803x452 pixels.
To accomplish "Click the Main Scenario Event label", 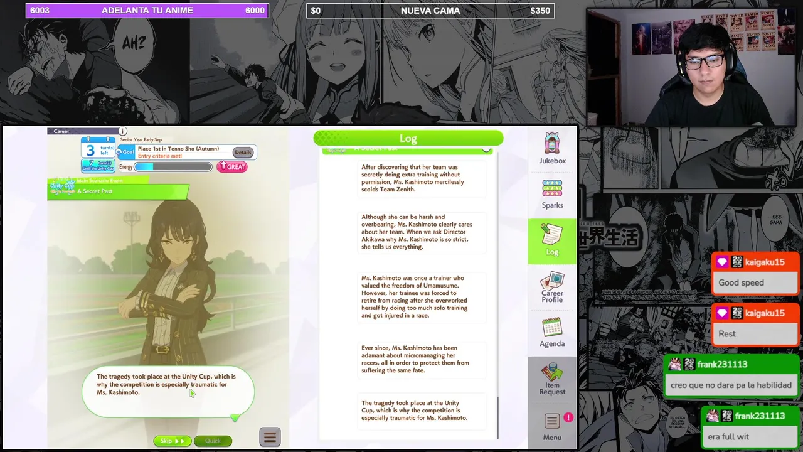I will pyautogui.click(x=100, y=181).
